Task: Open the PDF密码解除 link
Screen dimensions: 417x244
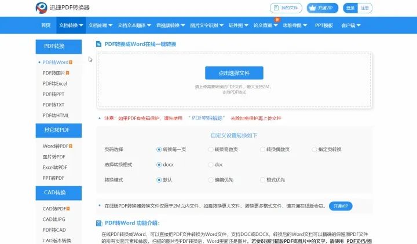Action: (x=207, y=118)
